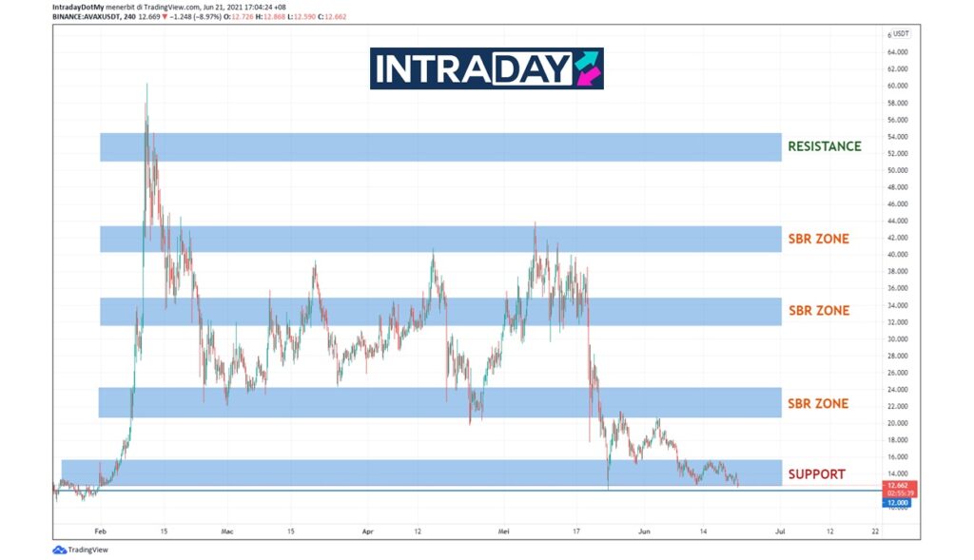Click the TradingView logo at bottom left
This screenshot has width=974, height=560.
point(80,550)
